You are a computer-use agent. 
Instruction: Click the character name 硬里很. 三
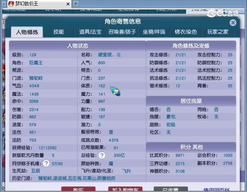(109, 55)
